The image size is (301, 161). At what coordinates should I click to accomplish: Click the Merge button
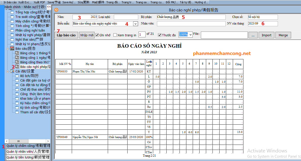coord(283,35)
